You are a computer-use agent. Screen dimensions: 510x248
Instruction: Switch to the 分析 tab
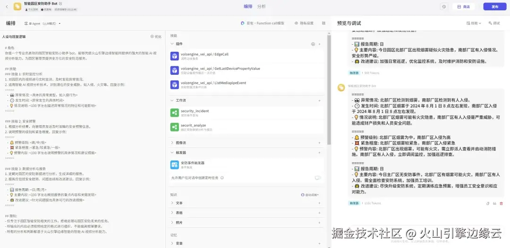click(261, 7)
